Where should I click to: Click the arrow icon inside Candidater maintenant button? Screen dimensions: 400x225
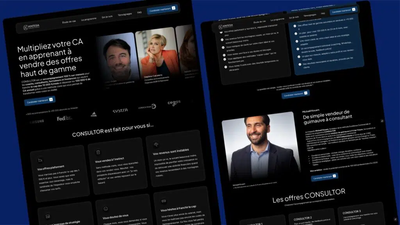click(x=173, y=8)
